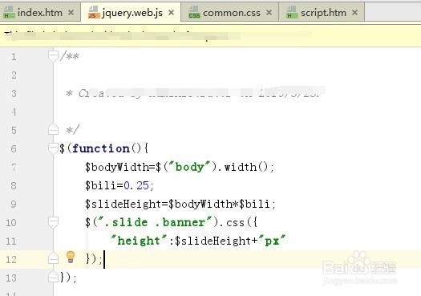
Task: Click the comment opener /** on line 1
Action: (70, 56)
